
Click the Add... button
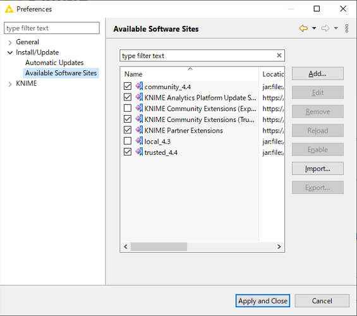click(x=318, y=73)
